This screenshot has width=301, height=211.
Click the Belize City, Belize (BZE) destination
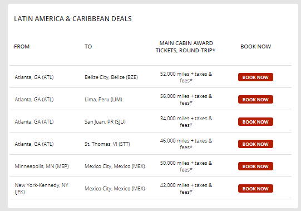pos(111,77)
